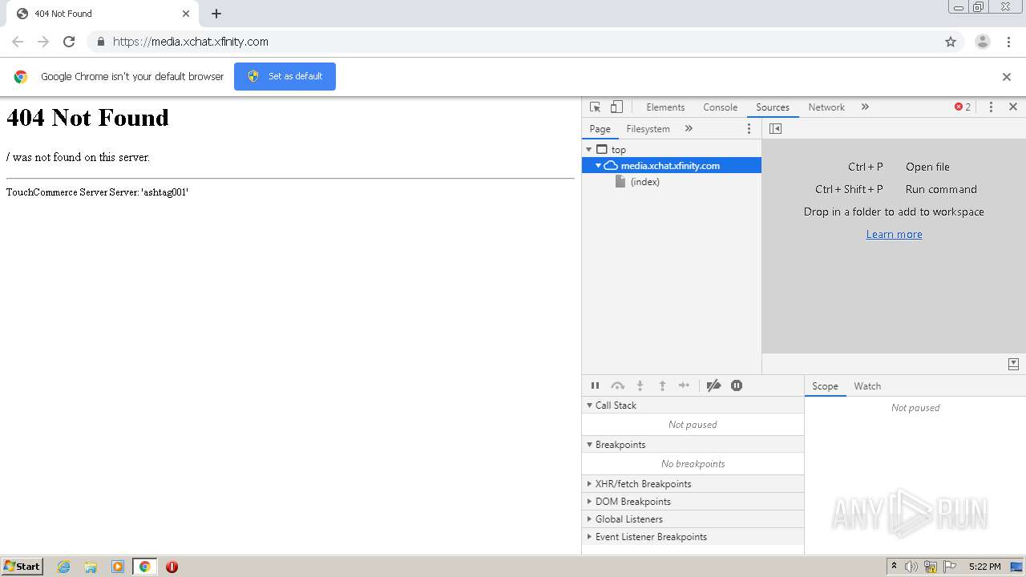The height and width of the screenshot is (577, 1026).
Task: Dismiss the default browser infobar
Action: (x=1007, y=77)
